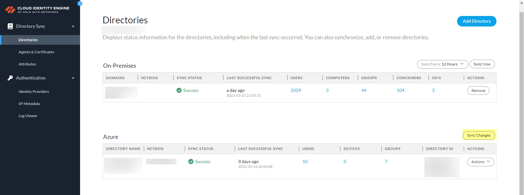Viewport: 524px width, 195px height.
Task: Click the On-Premises green success checkmark icon
Action: click(179, 90)
